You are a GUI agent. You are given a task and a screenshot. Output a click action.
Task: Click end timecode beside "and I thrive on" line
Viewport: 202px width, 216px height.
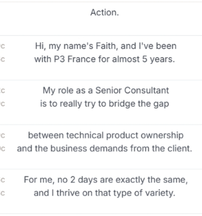3,193
